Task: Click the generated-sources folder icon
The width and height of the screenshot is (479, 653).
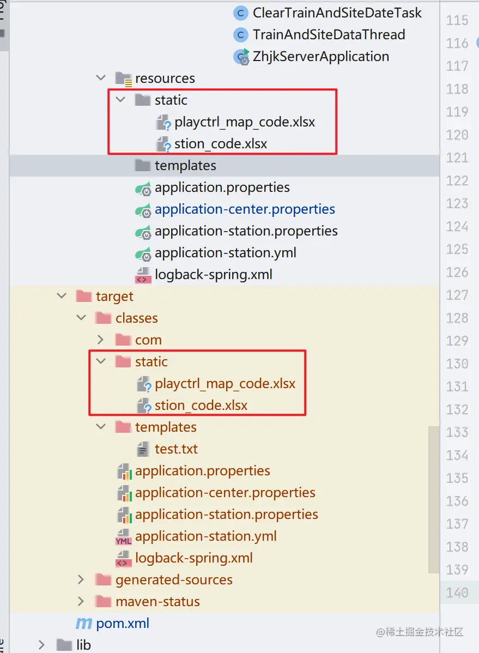Action: pos(104,580)
